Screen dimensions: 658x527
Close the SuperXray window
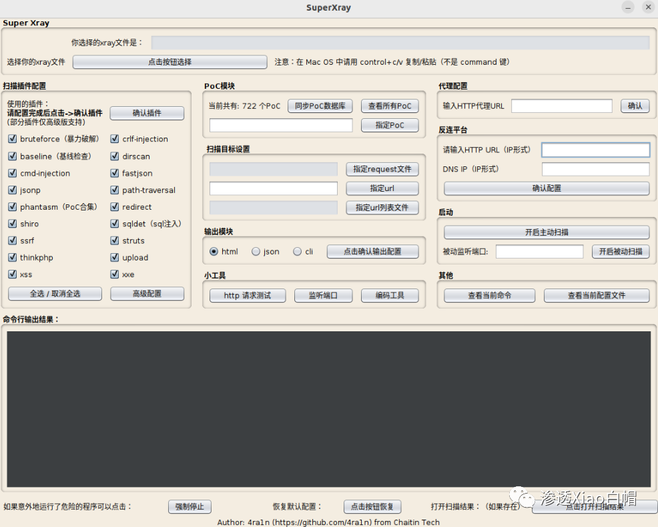(x=649, y=7)
